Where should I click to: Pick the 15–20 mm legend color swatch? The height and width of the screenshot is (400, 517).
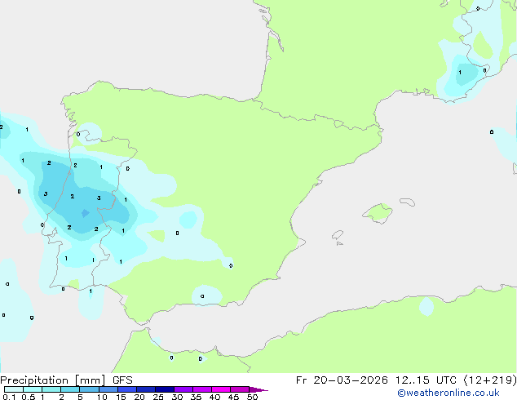pyautogui.click(x=127, y=389)
